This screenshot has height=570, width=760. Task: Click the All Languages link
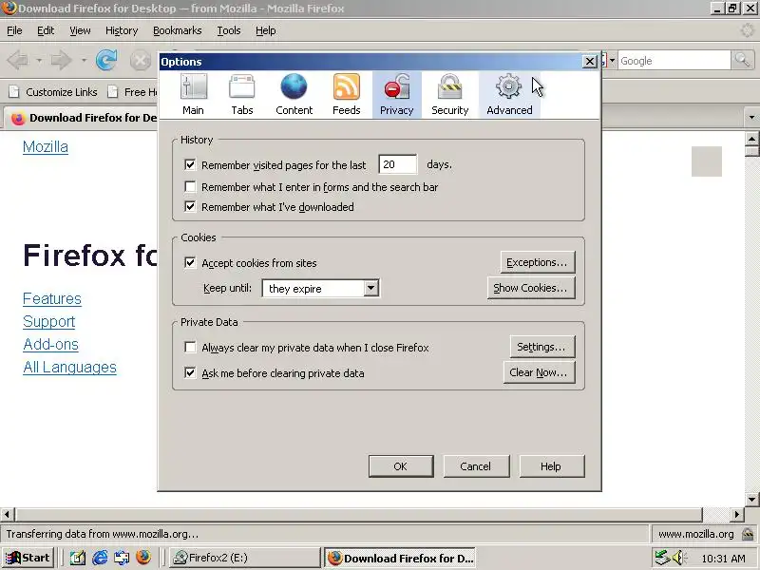[x=69, y=367]
